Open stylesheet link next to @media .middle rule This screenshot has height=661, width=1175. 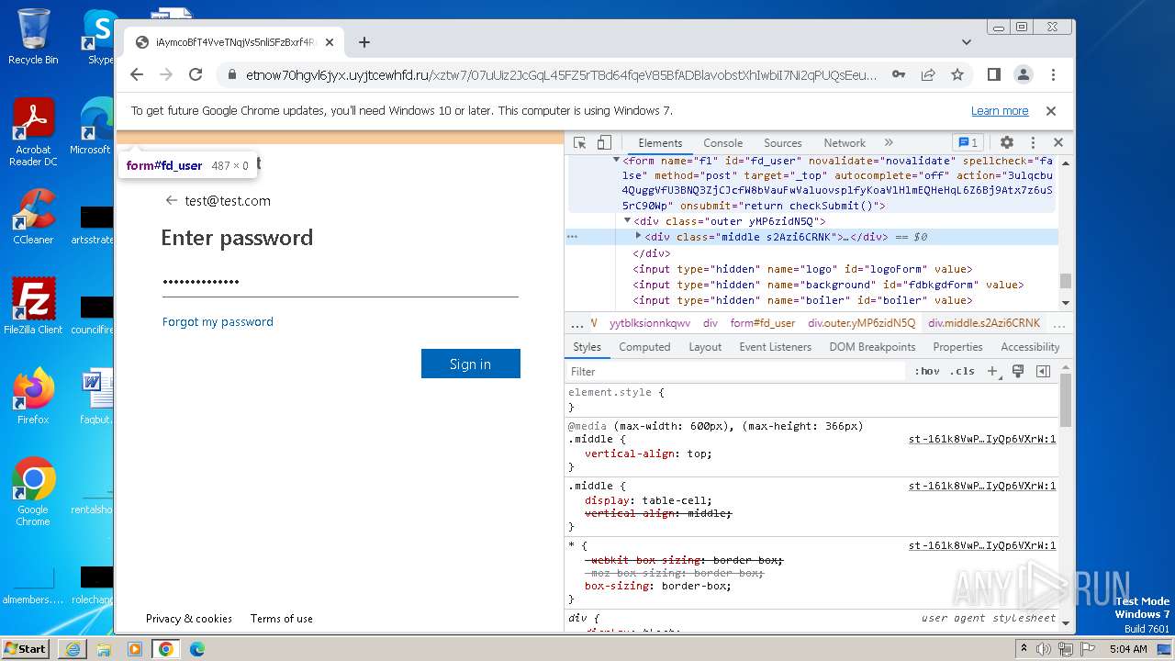[982, 439]
